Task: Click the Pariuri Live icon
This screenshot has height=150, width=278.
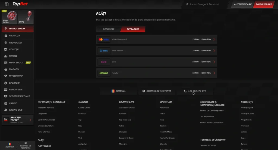Action: pyautogui.click(x=6, y=90)
